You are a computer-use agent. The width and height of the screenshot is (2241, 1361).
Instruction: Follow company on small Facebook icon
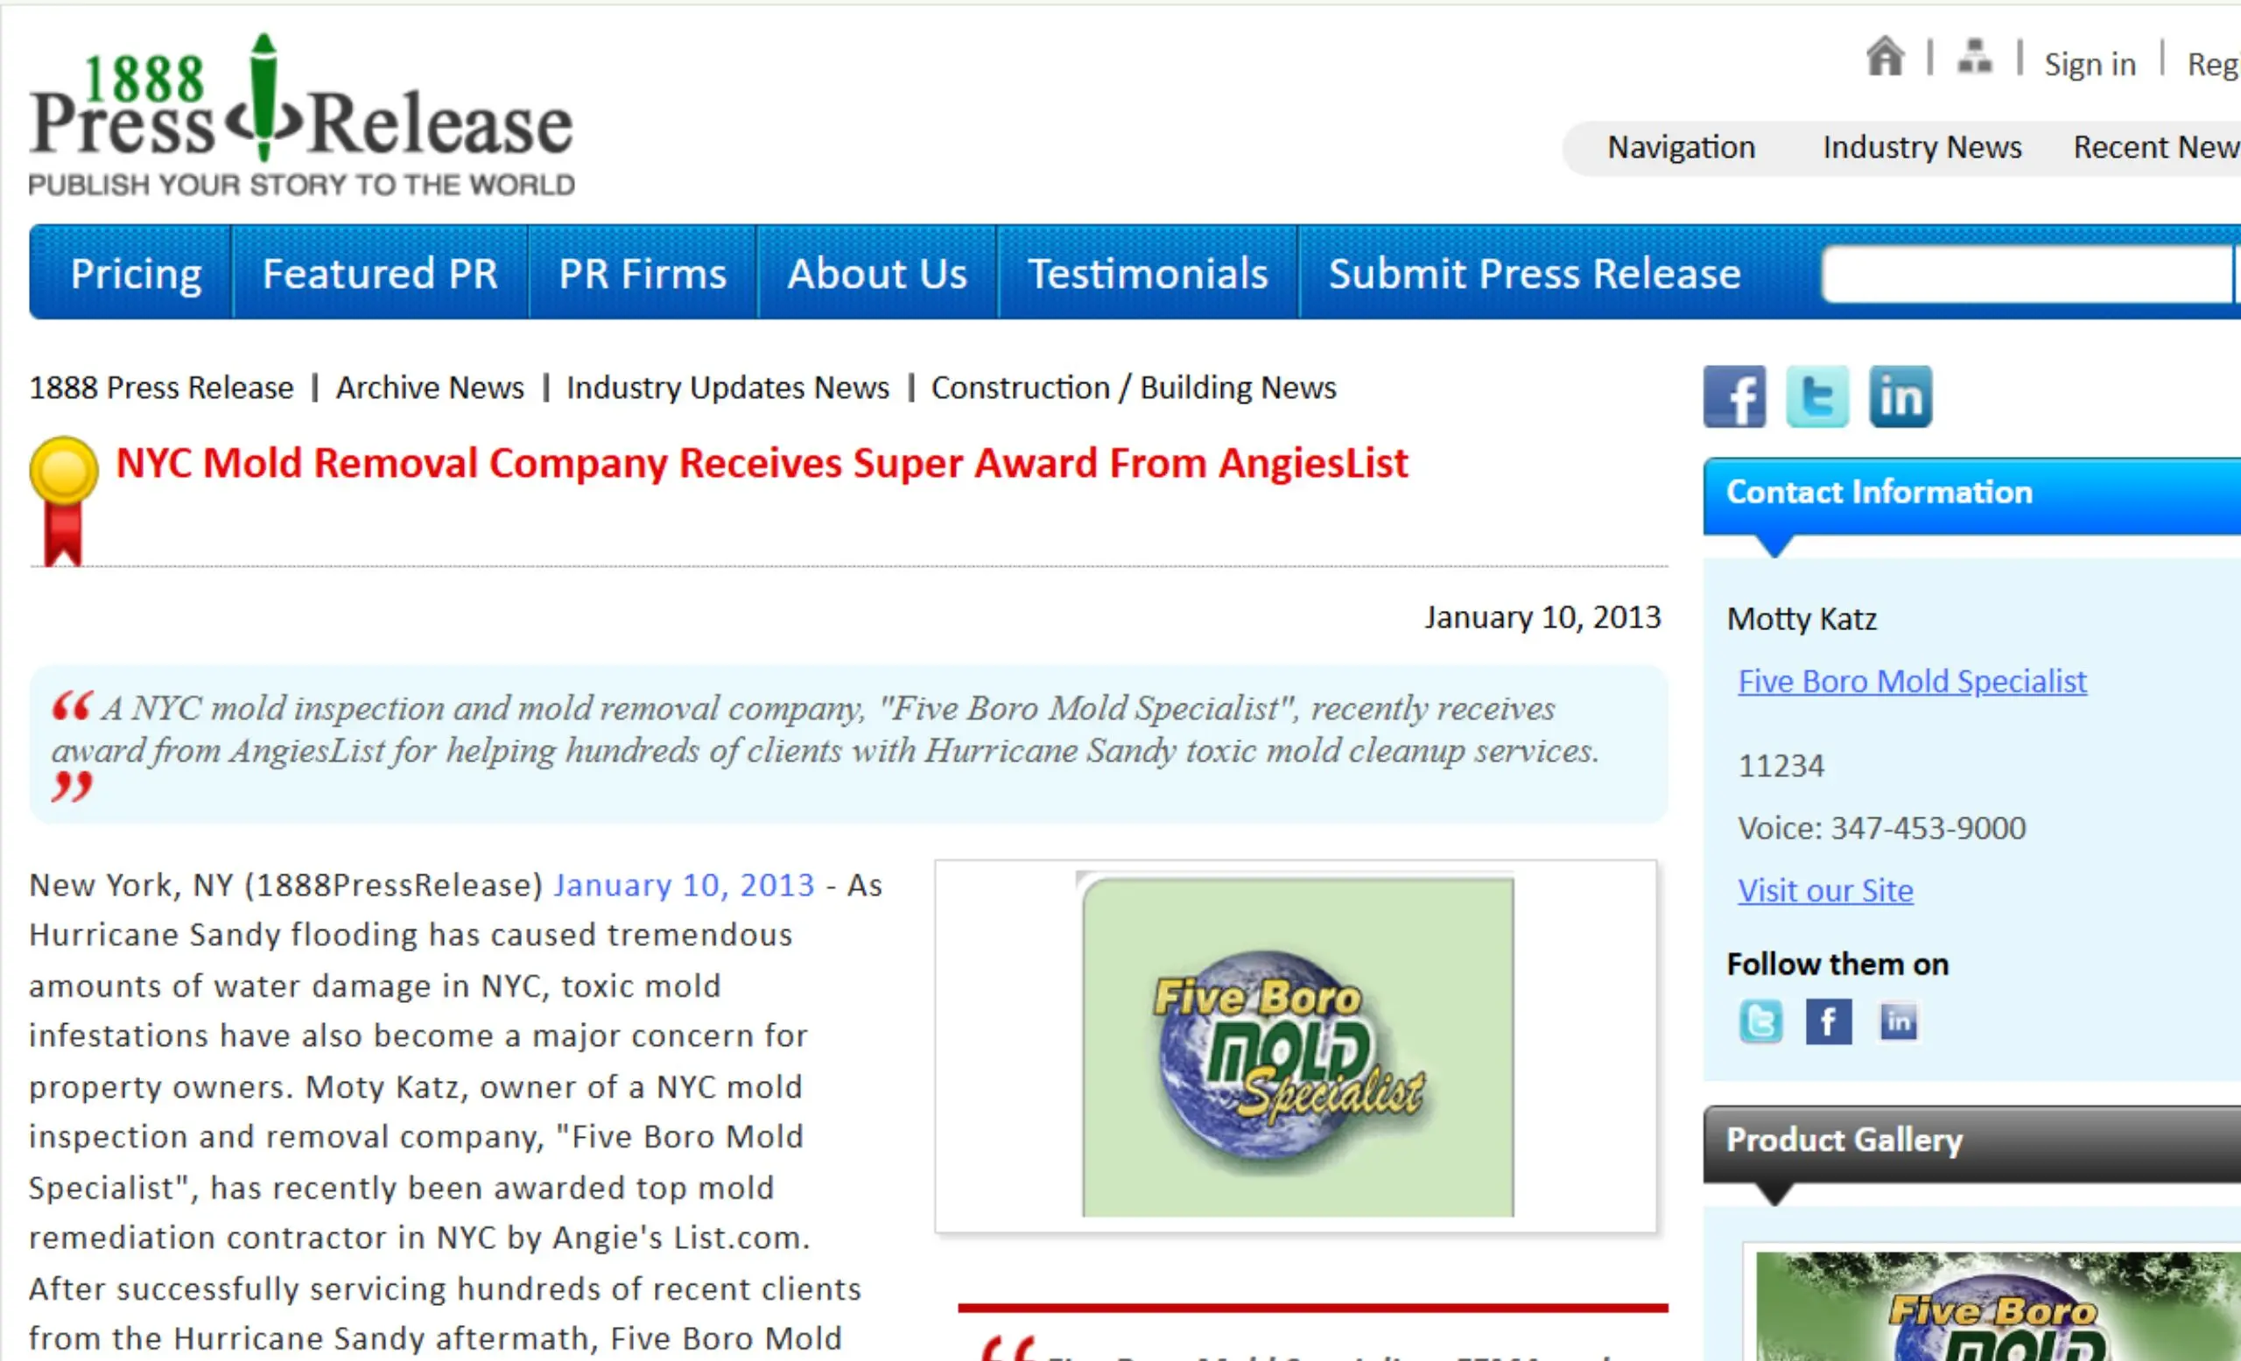pyautogui.click(x=1828, y=1022)
